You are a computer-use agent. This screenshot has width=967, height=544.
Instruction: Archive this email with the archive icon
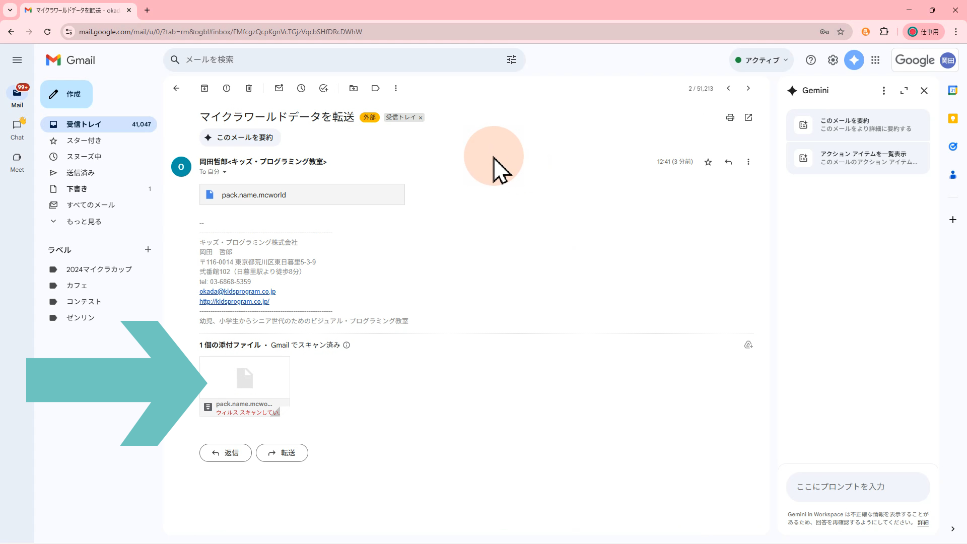point(204,88)
